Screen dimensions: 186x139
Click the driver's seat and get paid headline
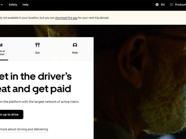[36, 83]
